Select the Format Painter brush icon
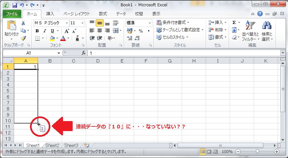288x158 pixels. pos(23,38)
